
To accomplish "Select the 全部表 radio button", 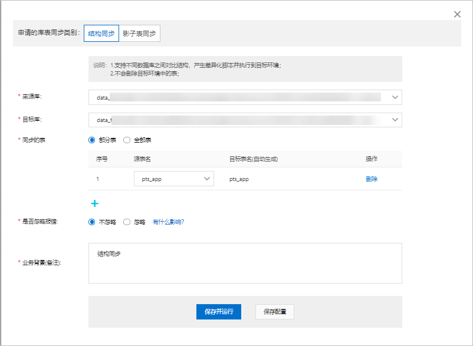I will 127,140.
